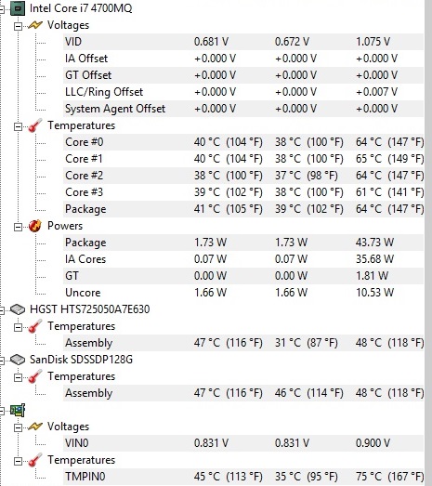Click the lightning Voltages icon under Intel Core i7

coord(35,25)
